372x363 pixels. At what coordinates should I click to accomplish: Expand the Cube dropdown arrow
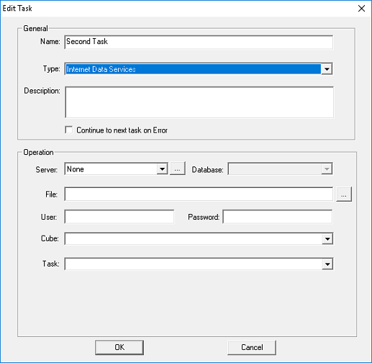click(x=327, y=238)
